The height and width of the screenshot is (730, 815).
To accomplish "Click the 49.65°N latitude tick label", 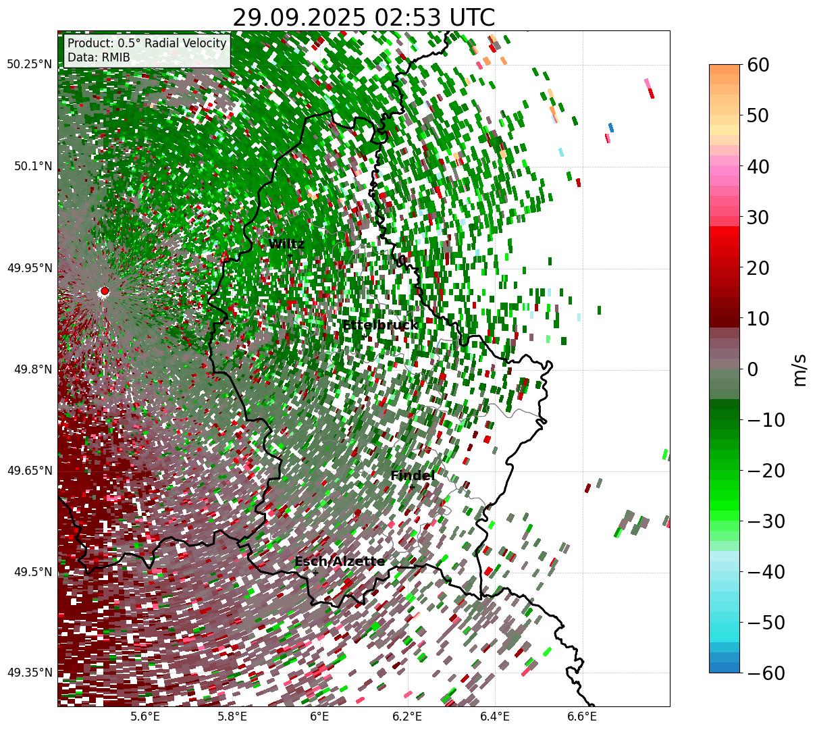I will pos(29,471).
